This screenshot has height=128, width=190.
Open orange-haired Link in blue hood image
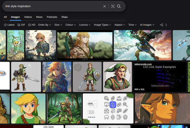(x=57, y=77)
